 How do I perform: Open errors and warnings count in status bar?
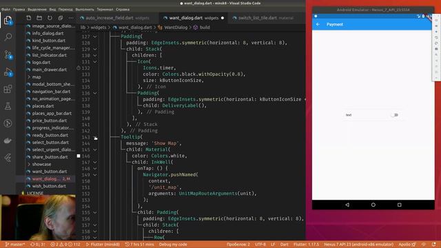click(65, 245)
